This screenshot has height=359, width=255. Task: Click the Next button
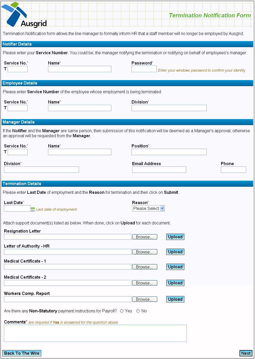[x=246, y=353]
